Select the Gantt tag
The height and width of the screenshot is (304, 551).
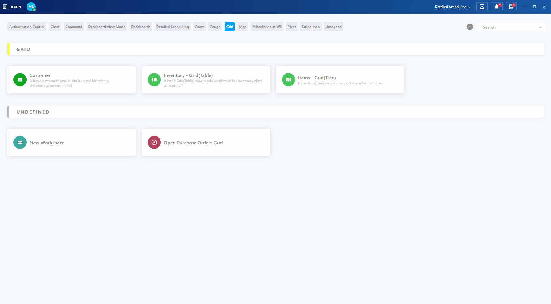click(x=199, y=27)
